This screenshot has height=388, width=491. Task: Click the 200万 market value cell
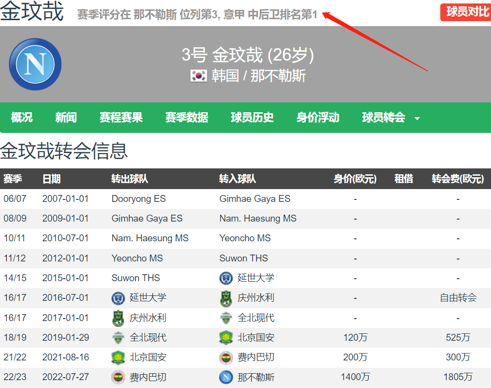click(x=356, y=357)
